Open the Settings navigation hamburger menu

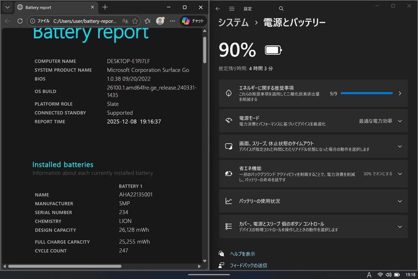pos(231,9)
